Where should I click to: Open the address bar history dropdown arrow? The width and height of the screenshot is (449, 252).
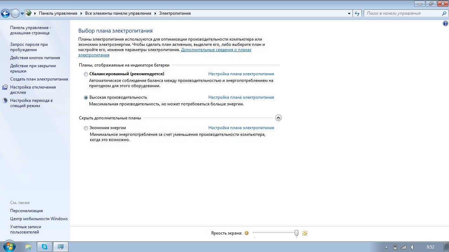[x=349, y=13]
